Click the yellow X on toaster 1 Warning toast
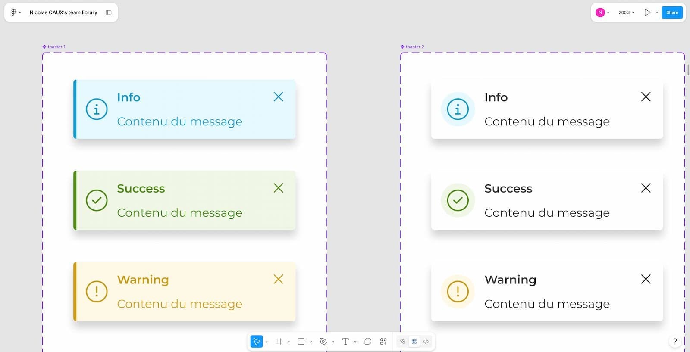Image resolution: width=690 pixels, height=352 pixels. coord(279,279)
